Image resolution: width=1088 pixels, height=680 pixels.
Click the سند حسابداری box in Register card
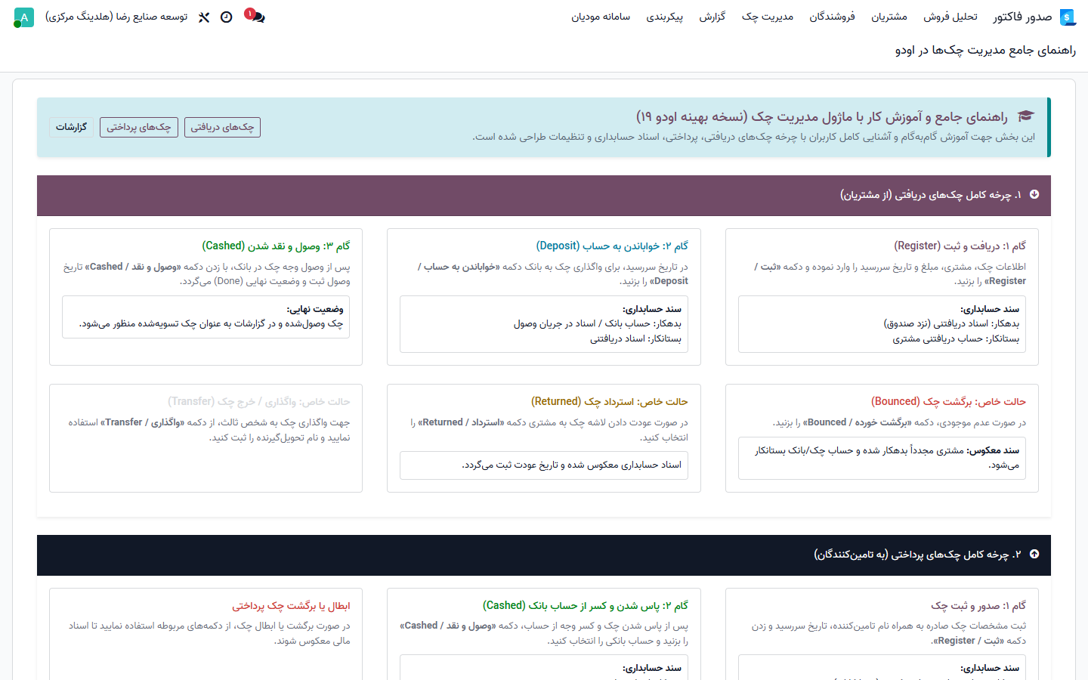(882, 324)
